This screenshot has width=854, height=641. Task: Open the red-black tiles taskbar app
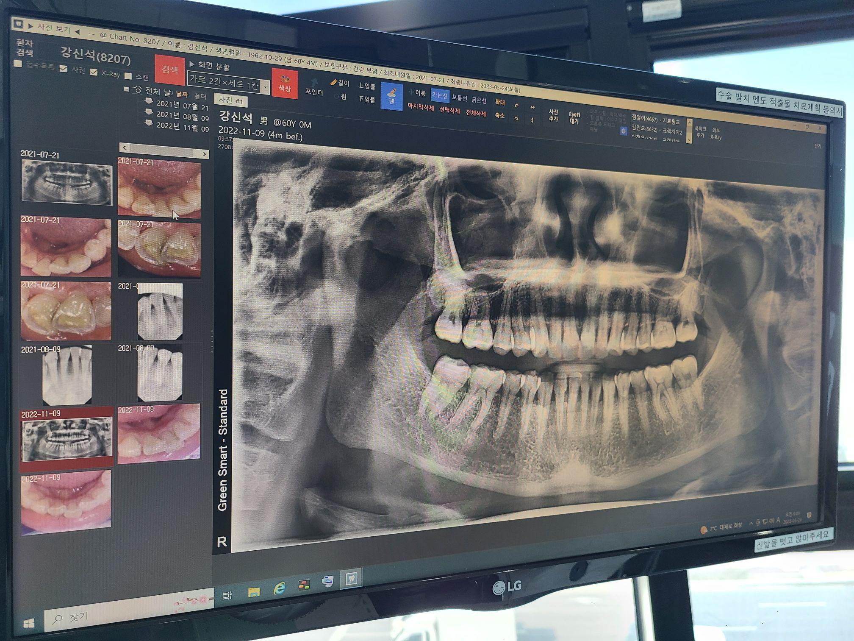[x=304, y=585]
